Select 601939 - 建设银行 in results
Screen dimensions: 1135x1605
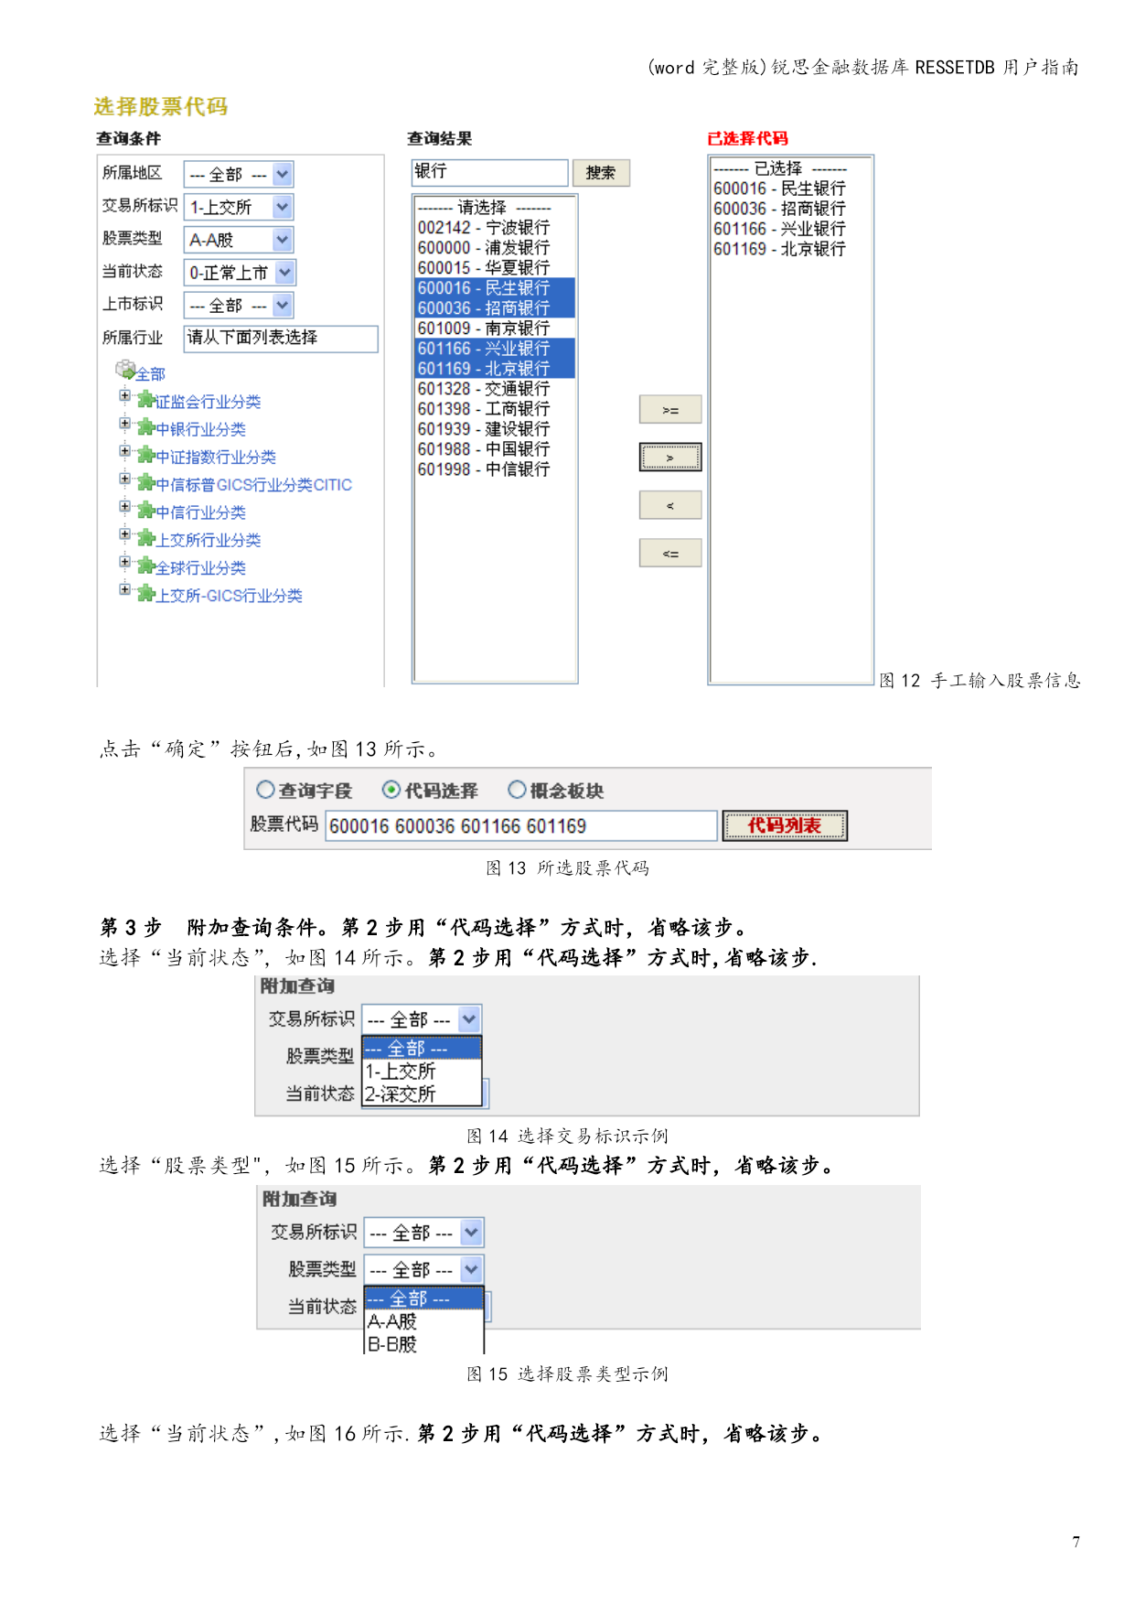point(495,429)
